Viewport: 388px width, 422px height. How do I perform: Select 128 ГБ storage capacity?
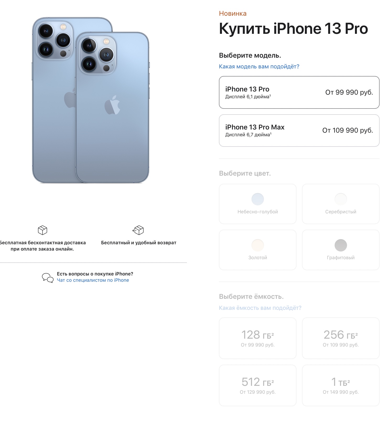click(x=258, y=338)
